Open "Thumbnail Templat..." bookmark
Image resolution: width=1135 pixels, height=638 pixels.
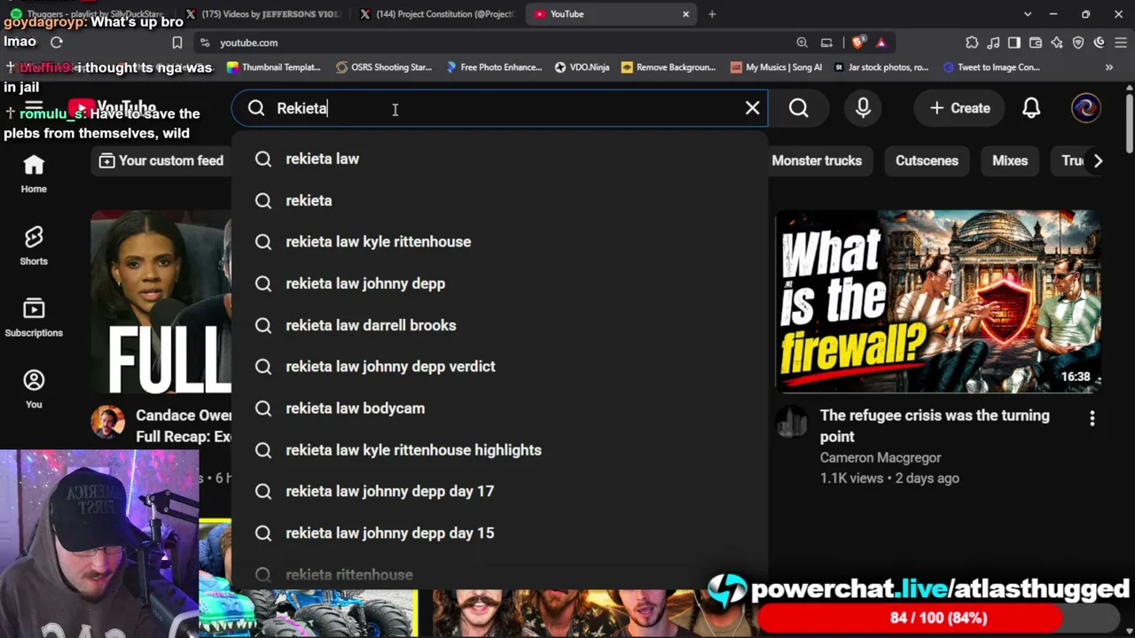274,67
